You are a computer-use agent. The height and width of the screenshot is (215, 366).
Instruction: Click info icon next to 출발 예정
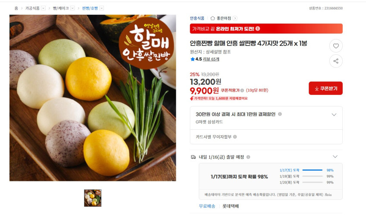[x=248, y=157]
